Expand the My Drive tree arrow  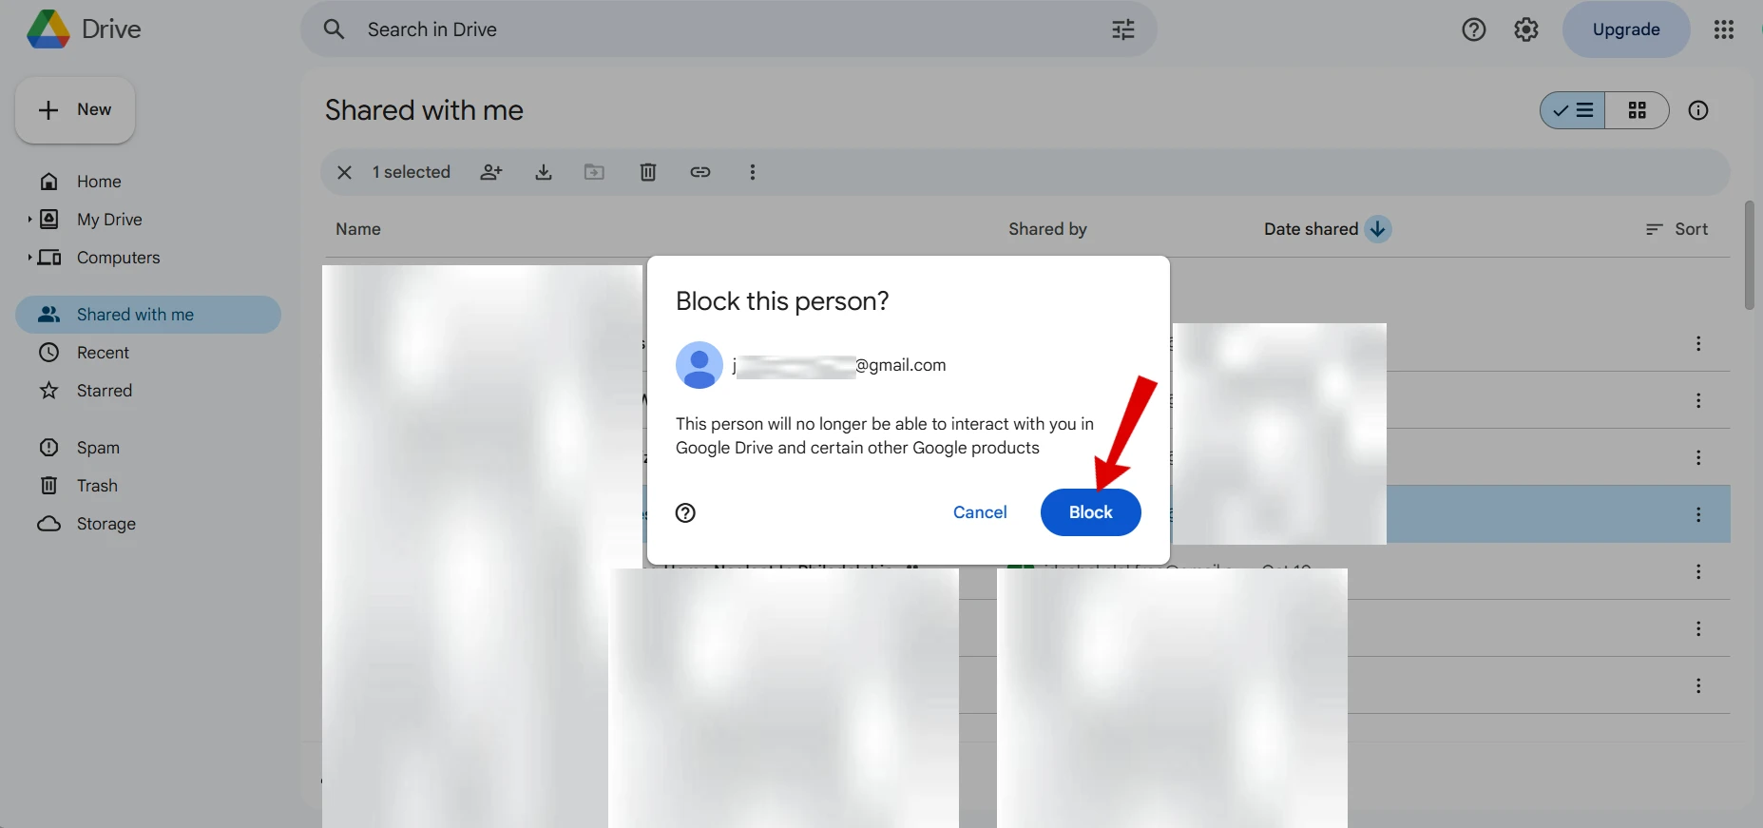click(29, 220)
